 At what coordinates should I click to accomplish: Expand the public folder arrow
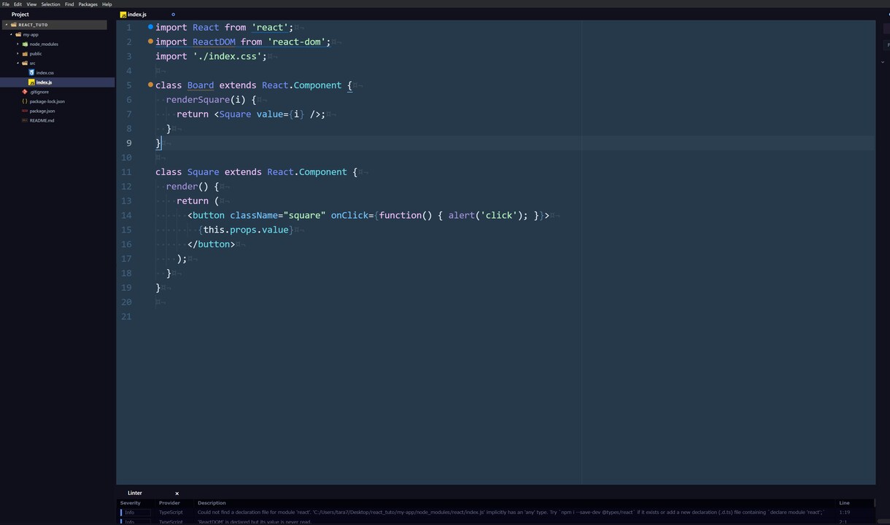[x=18, y=53]
